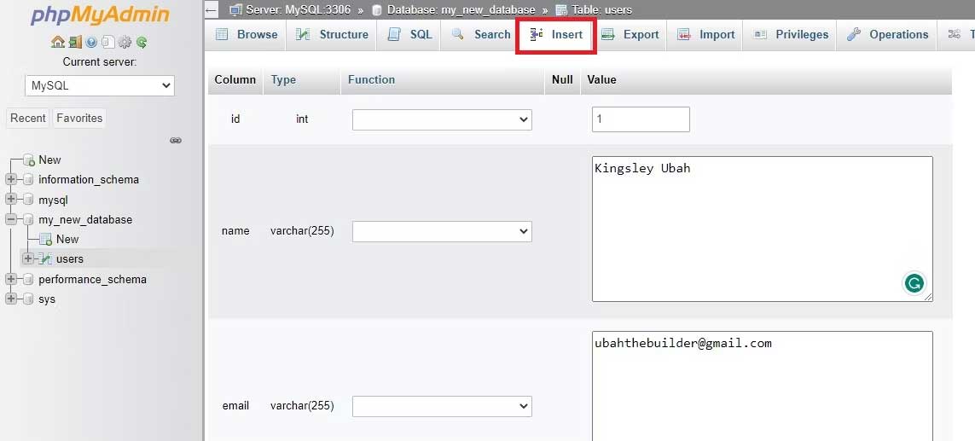This screenshot has height=441, width=975.
Task: Click Server: MySQL:3306 breadcrumb link
Action: click(x=299, y=10)
